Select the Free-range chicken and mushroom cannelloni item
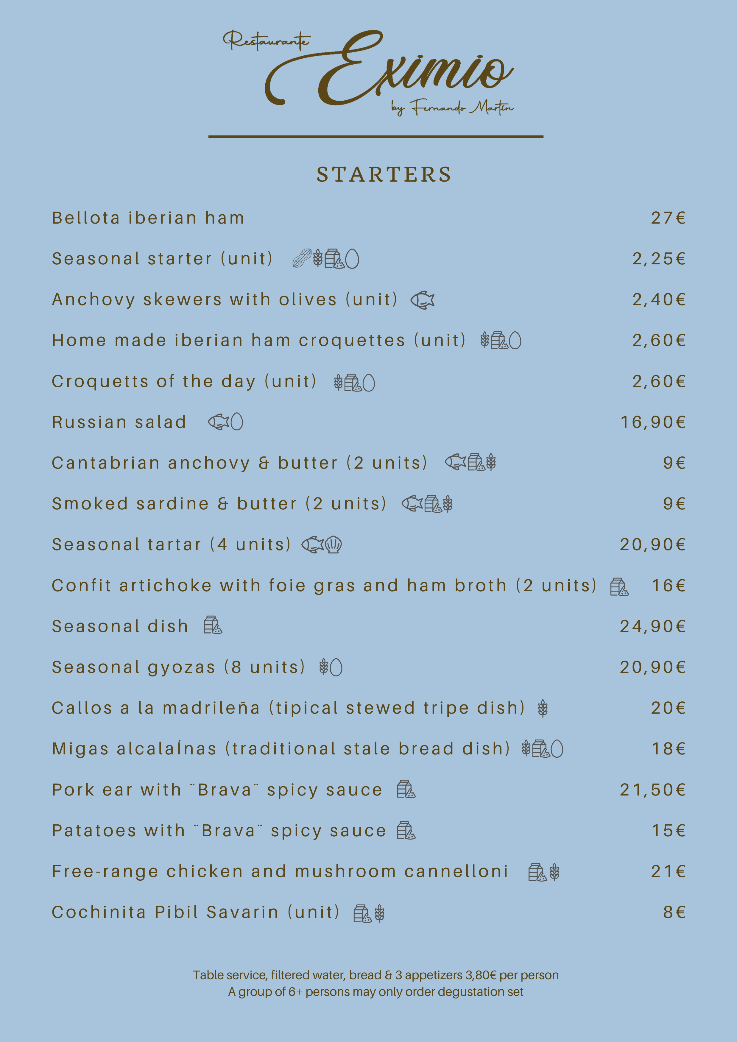 [280, 871]
